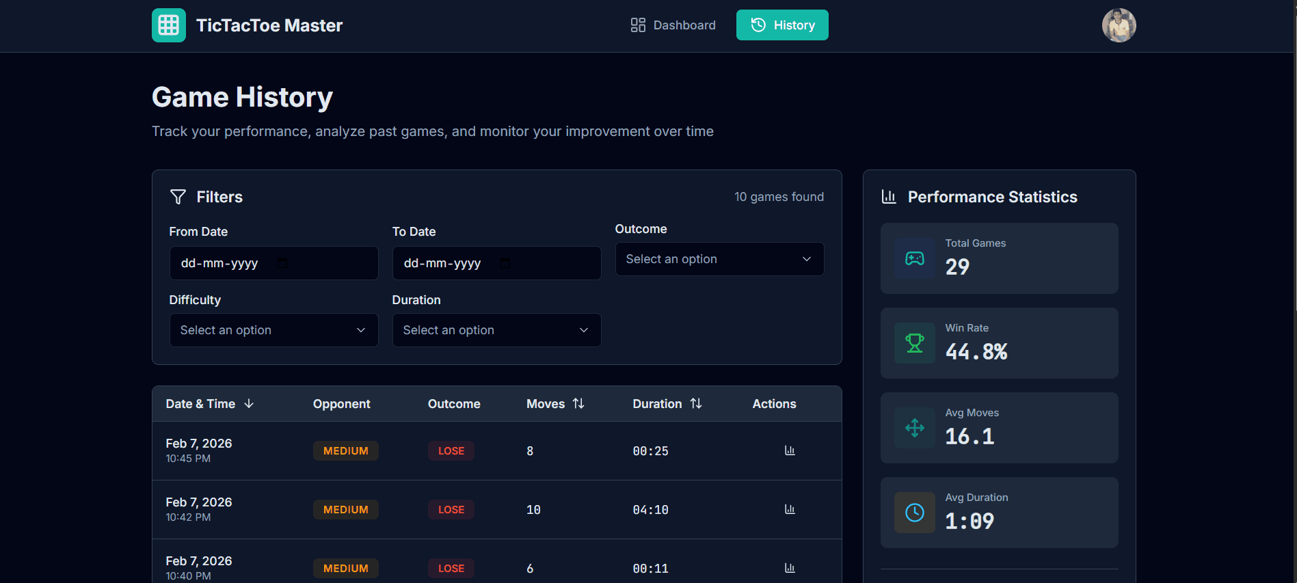Screen dimensions: 1297x583
Task: Click the Total Games gamepad icon
Action: coord(914,258)
